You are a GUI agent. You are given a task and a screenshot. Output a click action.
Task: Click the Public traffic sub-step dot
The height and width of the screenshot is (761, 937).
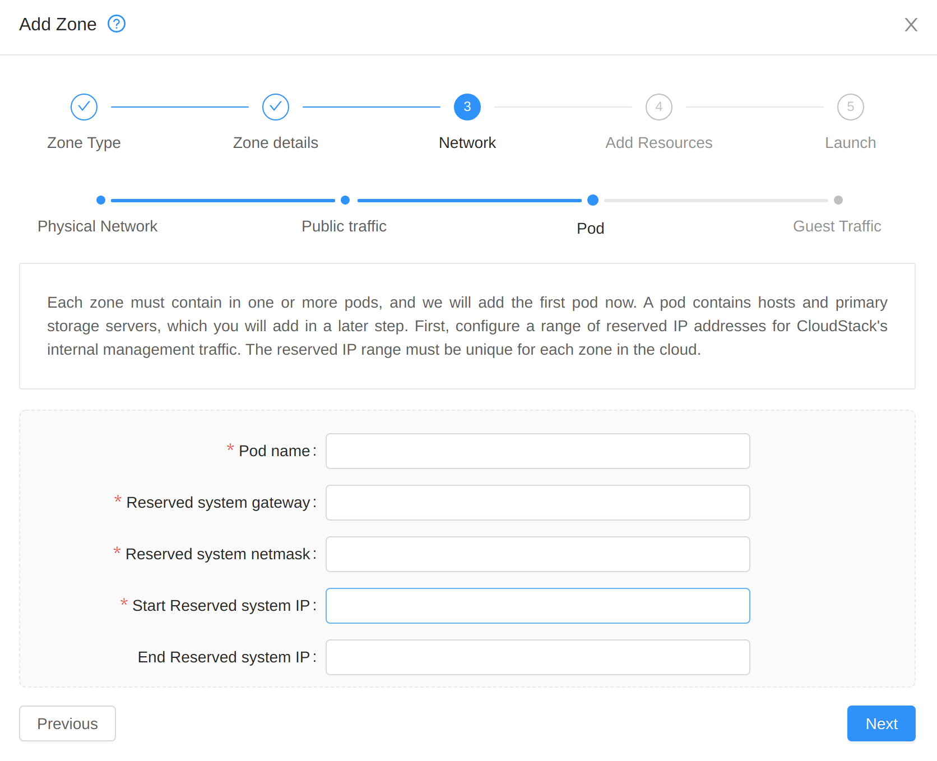click(x=345, y=200)
